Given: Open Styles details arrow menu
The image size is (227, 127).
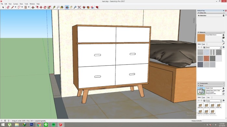Looking at the screenshot, I should tap(223, 101).
